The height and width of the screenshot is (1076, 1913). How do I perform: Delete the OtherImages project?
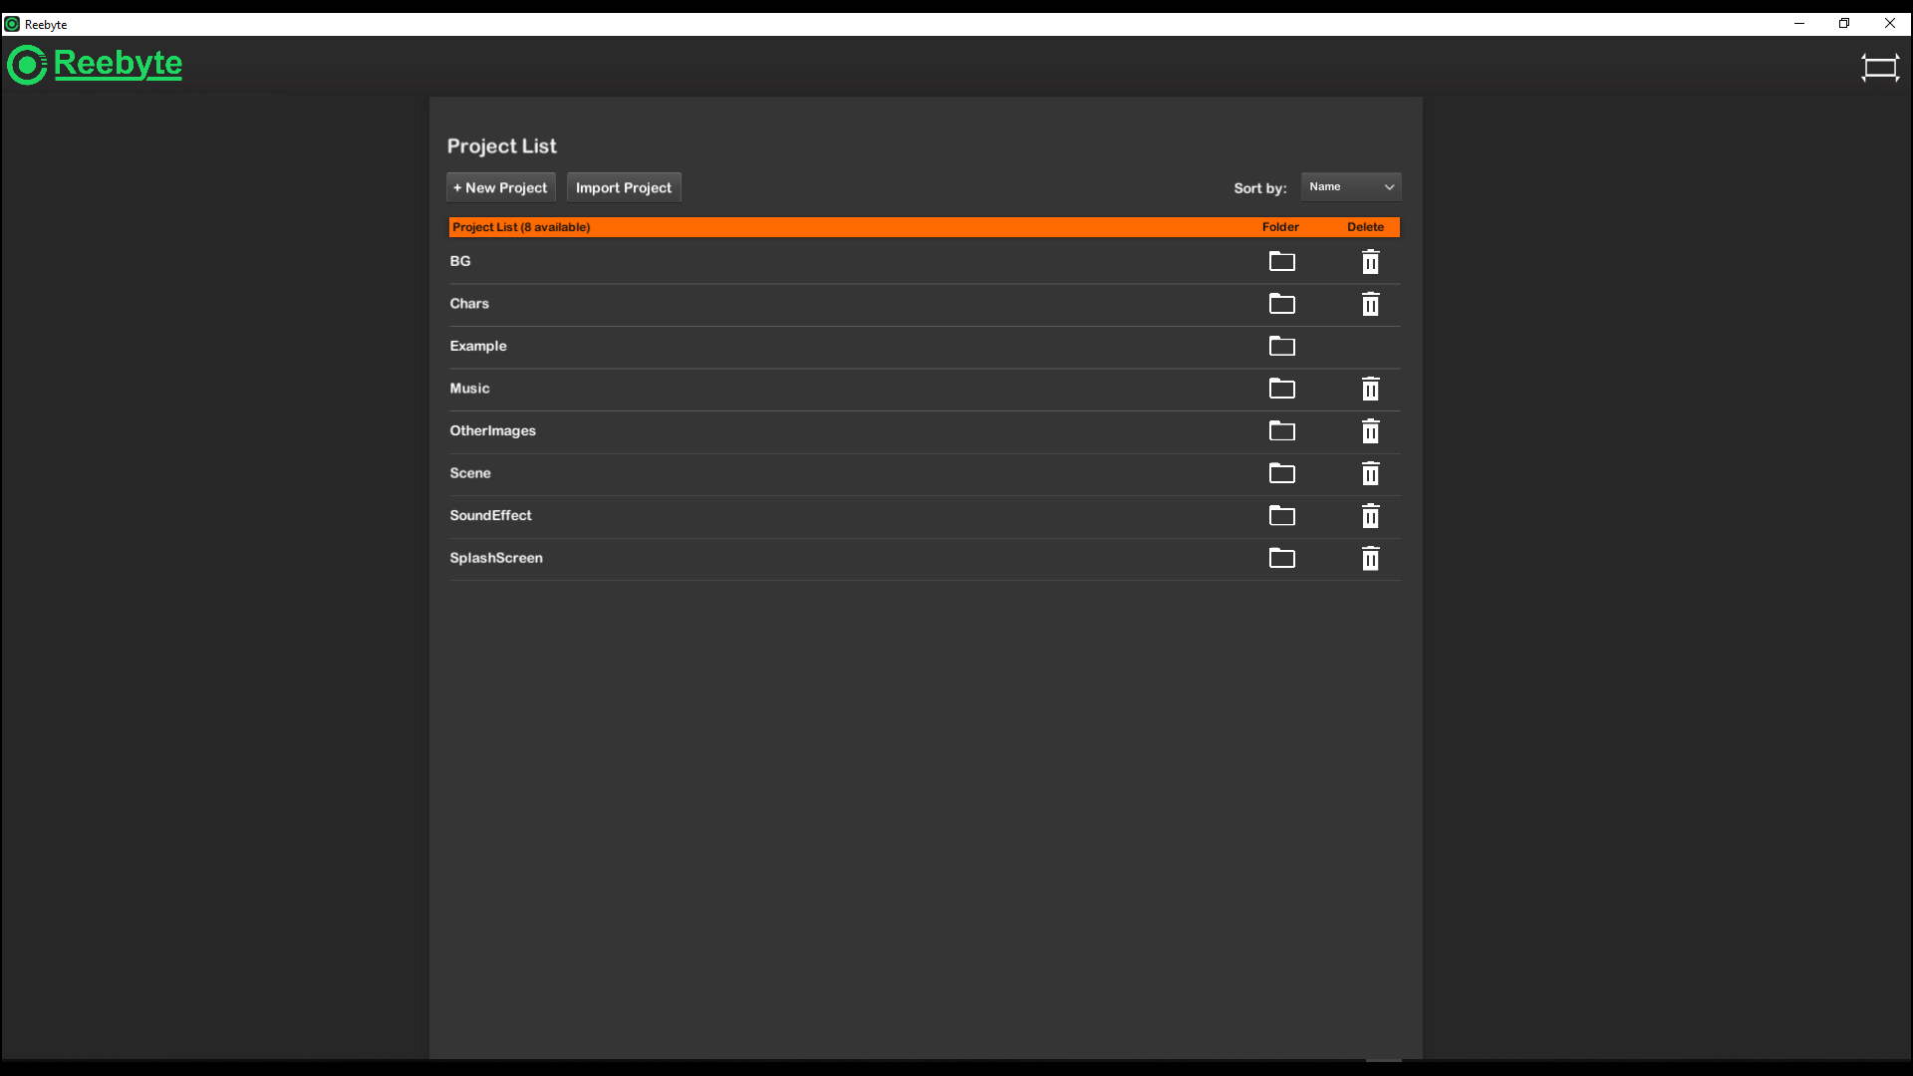(1370, 431)
